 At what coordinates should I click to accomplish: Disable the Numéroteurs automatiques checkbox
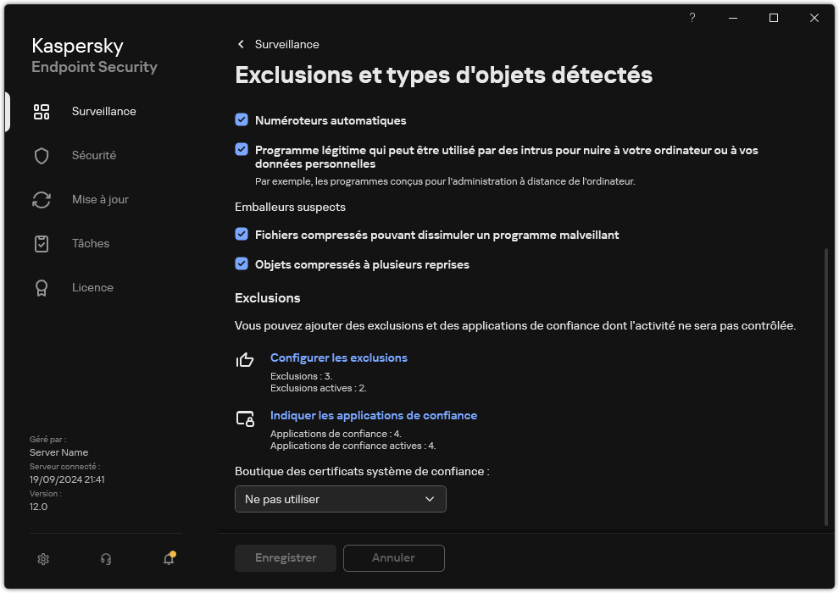(x=240, y=120)
